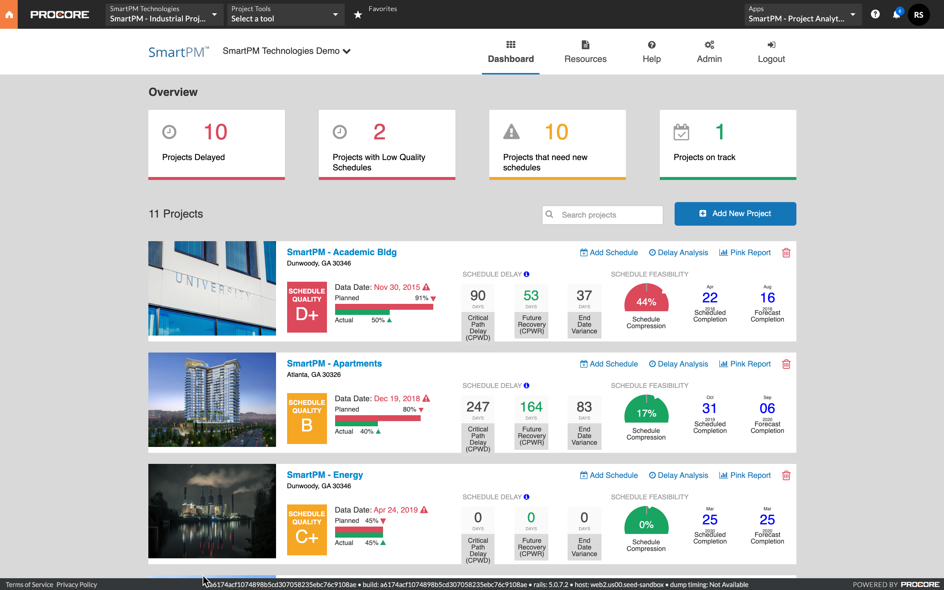Toggle the Schedule Quality C+ for Energy project
The width and height of the screenshot is (944, 590).
coord(306,530)
